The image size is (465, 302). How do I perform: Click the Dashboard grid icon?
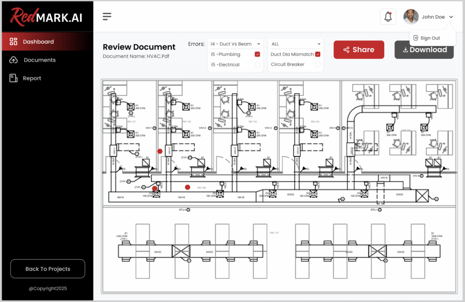tap(14, 42)
